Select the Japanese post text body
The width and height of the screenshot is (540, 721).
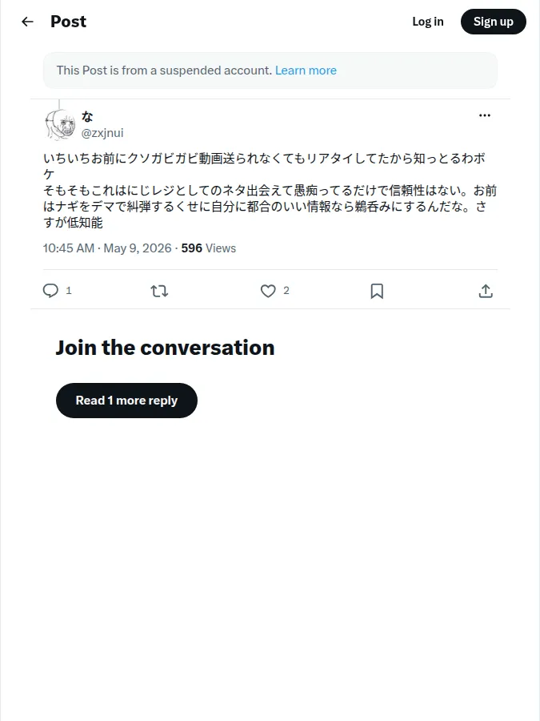270,191
